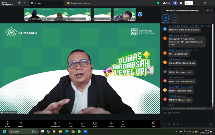
Task: Take a screenshot from chat composer
Action: [178, 125]
